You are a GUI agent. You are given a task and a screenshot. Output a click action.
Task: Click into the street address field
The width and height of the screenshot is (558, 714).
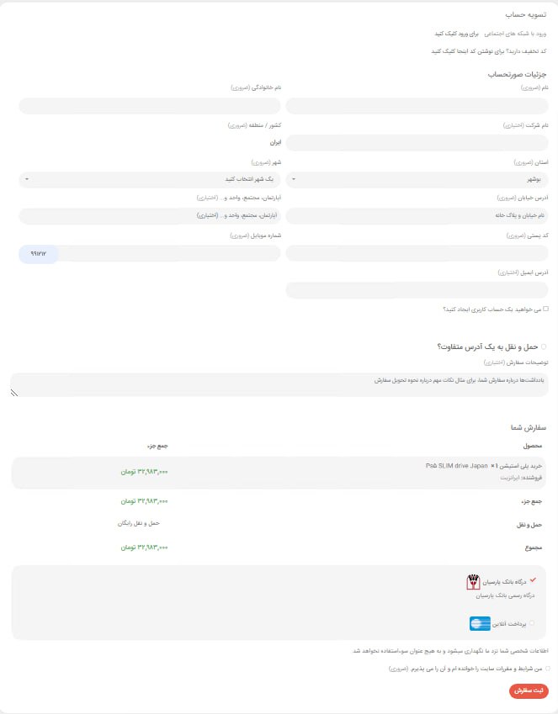pyautogui.click(x=417, y=215)
